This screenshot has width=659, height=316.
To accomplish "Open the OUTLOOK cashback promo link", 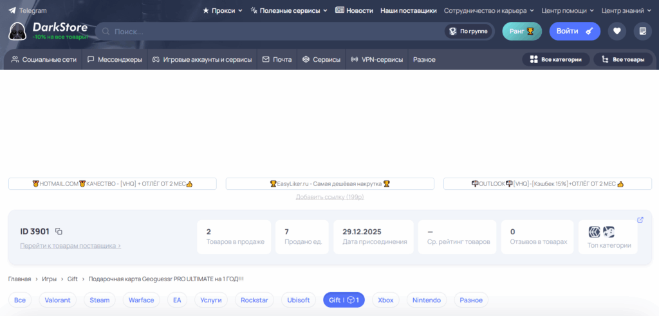I will click(x=548, y=183).
